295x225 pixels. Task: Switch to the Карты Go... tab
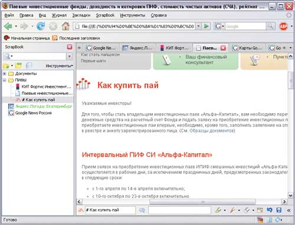click(247, 48)
